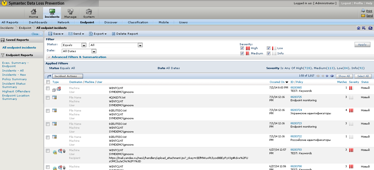Screen dimensions: 374x170
Task: Open the System section icon
Action: point(89,11)
